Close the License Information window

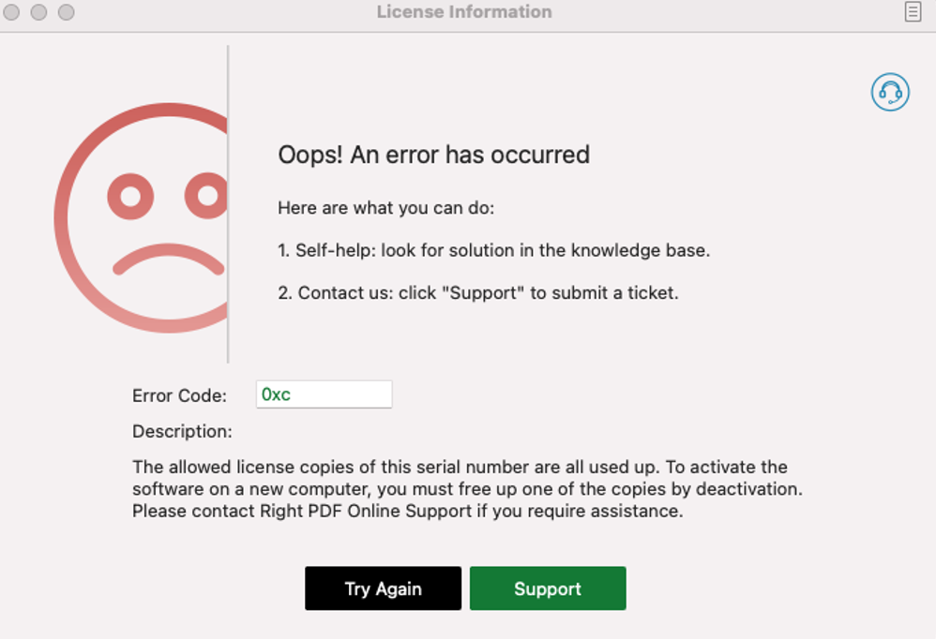click(x=11, y=12)
